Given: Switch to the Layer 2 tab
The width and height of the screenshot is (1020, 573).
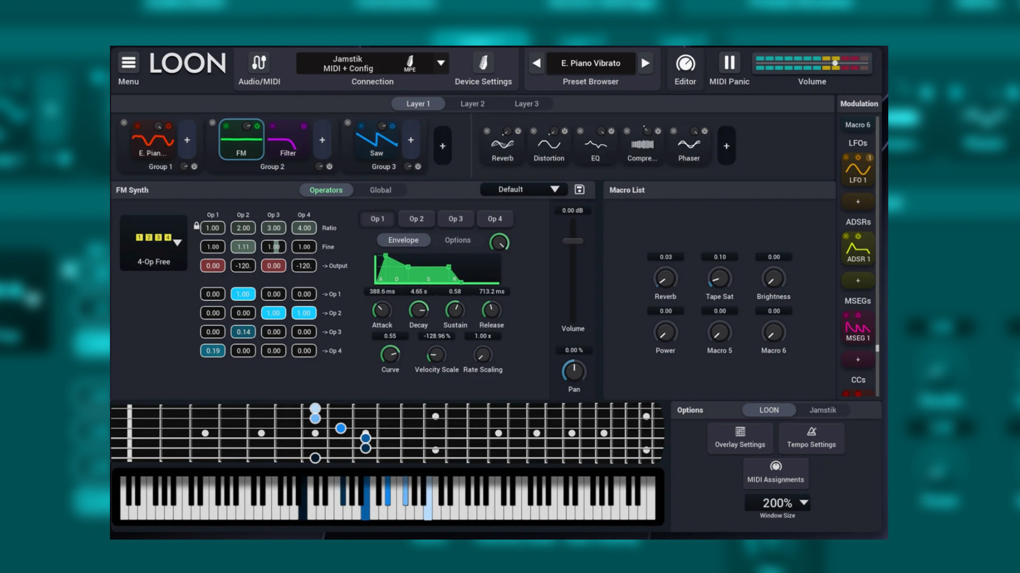Looking at the screenshot, I should pos(472,103).
